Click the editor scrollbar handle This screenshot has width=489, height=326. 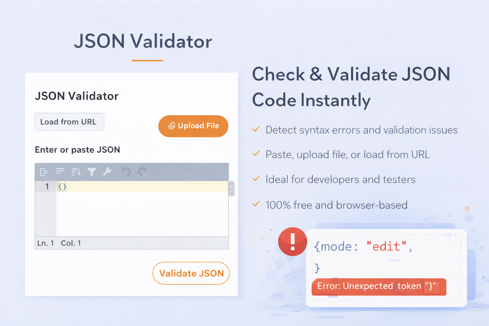tap(232, 188)
